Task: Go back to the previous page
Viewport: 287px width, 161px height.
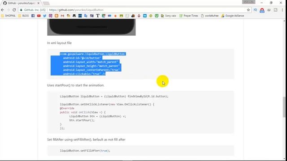Action: pyautogui.click(x=3, y=10)
